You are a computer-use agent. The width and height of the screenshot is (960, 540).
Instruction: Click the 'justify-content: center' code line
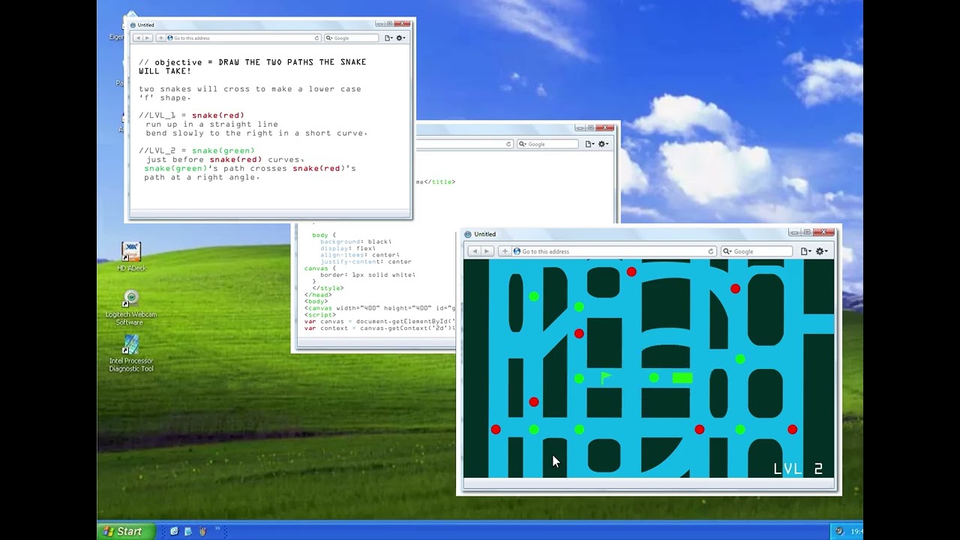365,262
